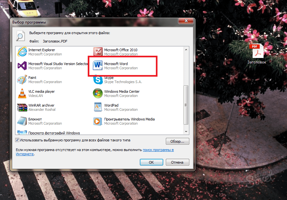Select the Заголовок PDF desktop icon

tap(256, 51)
